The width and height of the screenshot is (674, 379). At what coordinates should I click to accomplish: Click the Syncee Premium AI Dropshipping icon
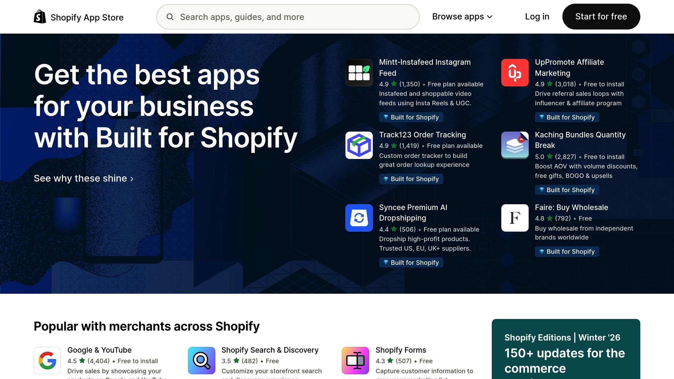(359, 218)
